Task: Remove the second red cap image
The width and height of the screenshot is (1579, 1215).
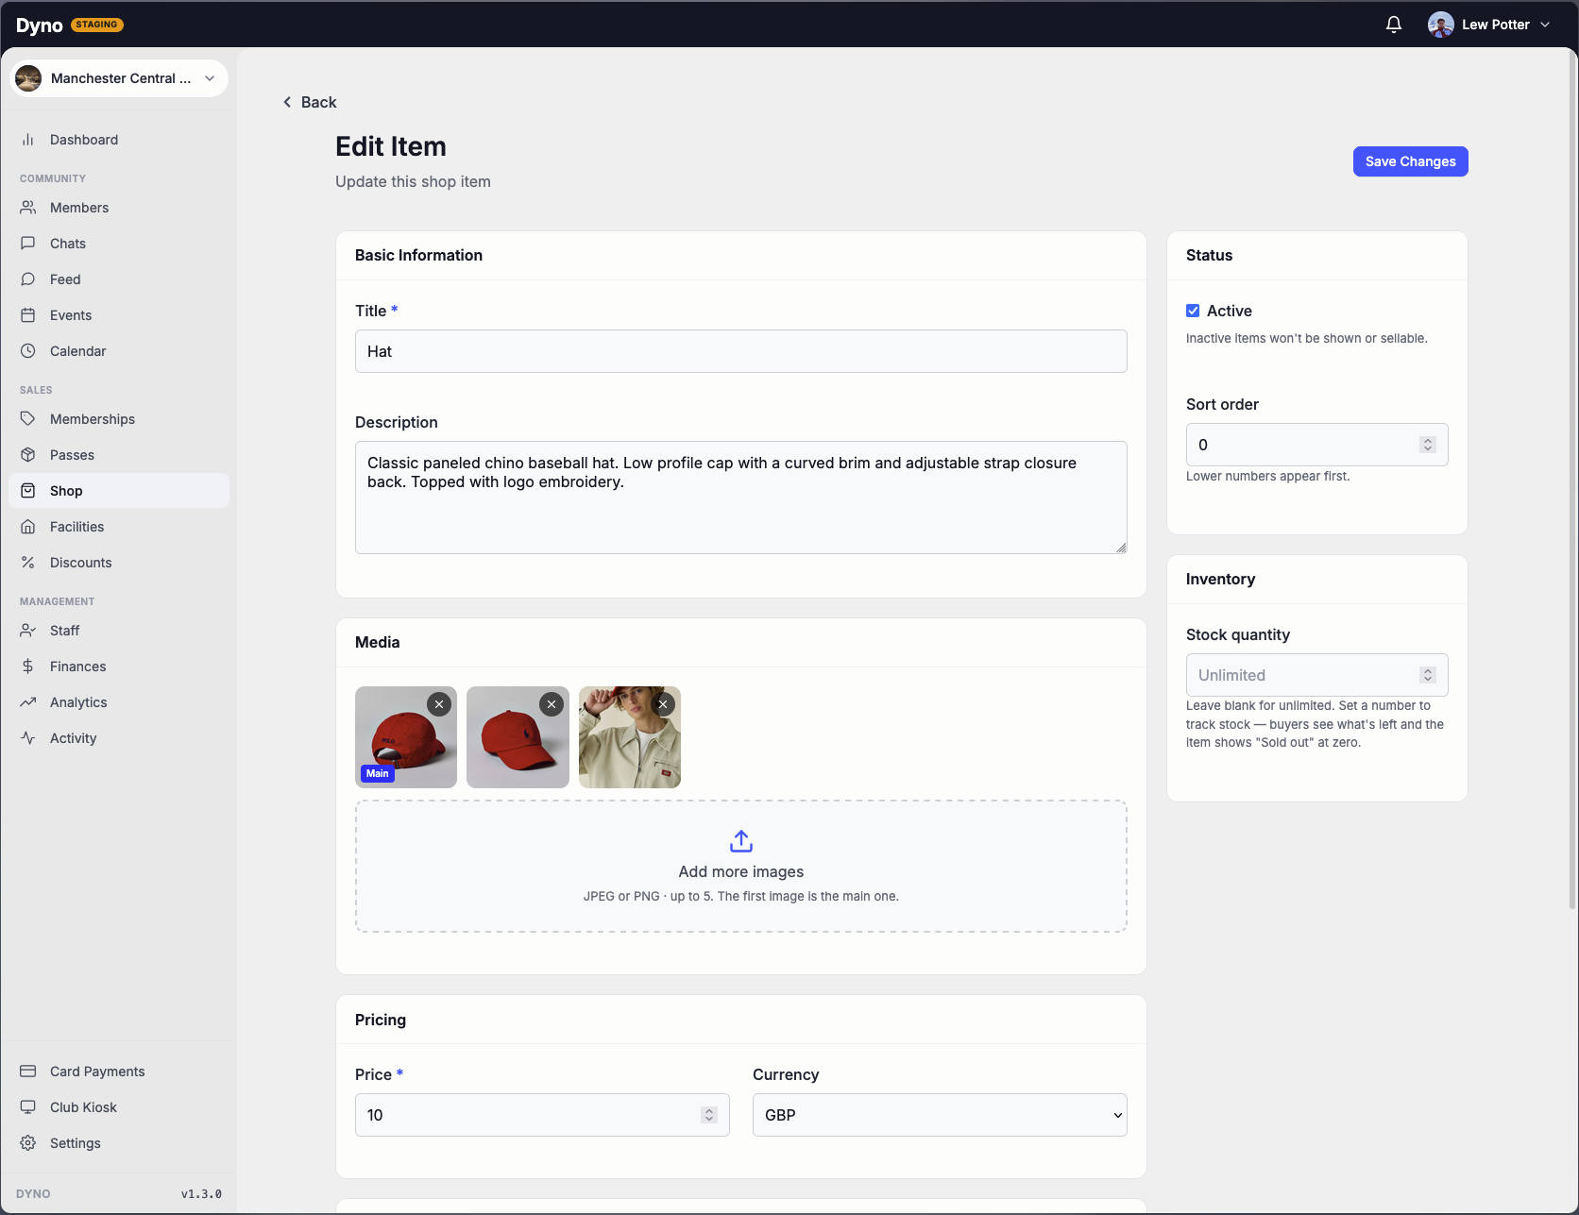Action: (x=552, y=704)
